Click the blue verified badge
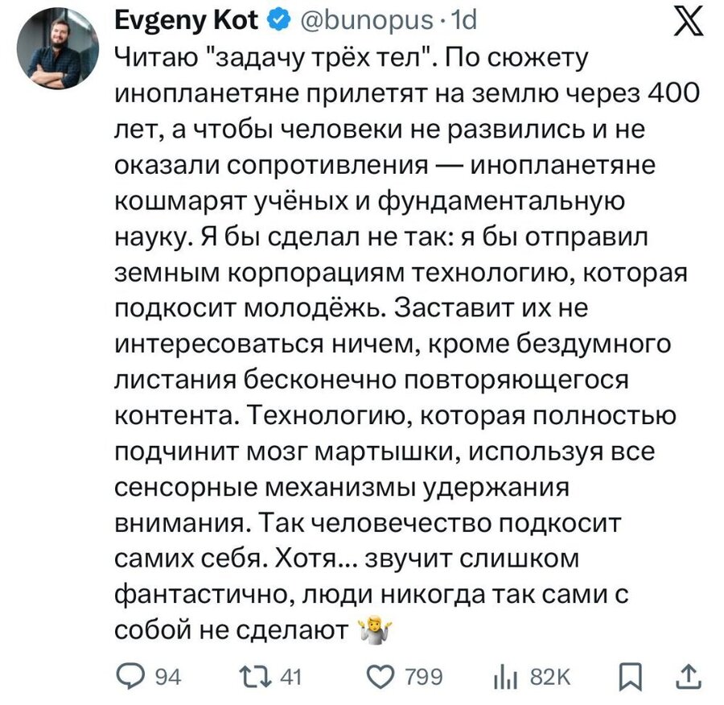724x705 pixels. click(x=275, y=22)
